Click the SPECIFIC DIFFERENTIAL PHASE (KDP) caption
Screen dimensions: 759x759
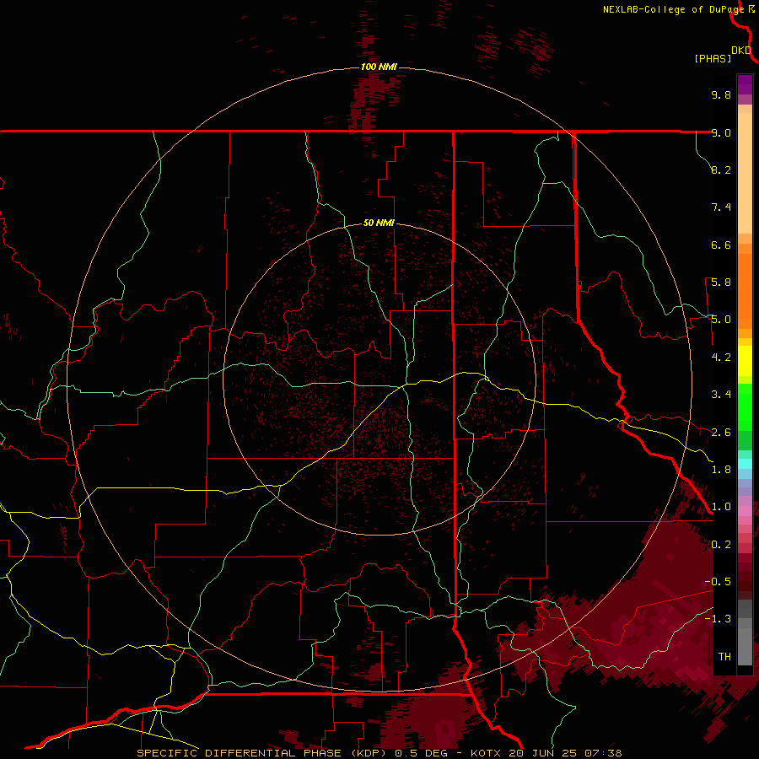(x=264, y=753)
